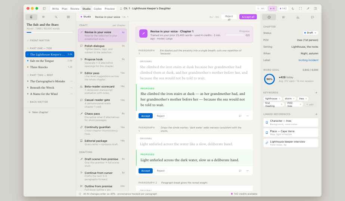Click the novel word count progress bar
Screen dimensions: 345x201
tap(50, 32)
